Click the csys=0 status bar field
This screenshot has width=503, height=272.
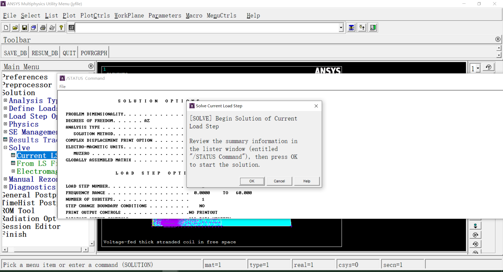click(x=358, y=265)
